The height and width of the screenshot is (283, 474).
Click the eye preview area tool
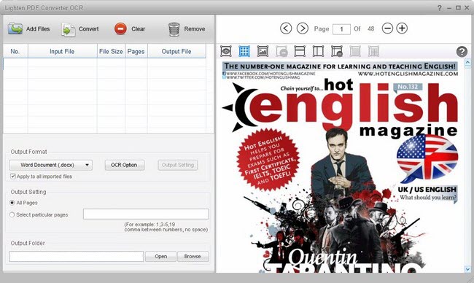226,51
